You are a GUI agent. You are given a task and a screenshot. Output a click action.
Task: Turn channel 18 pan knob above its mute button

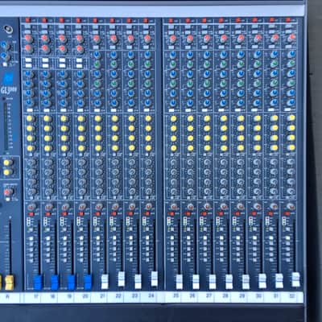tap(48, 207)
